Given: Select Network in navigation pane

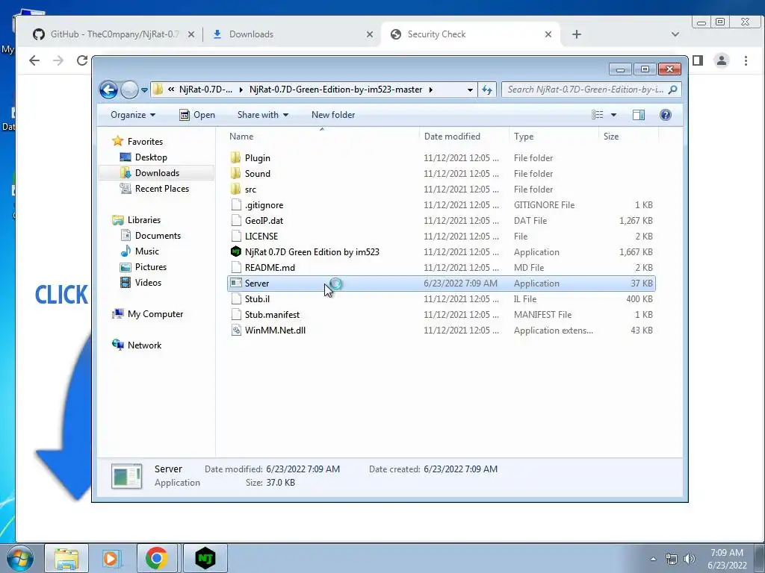Looking at the screenshot, I should coord(144,345).
